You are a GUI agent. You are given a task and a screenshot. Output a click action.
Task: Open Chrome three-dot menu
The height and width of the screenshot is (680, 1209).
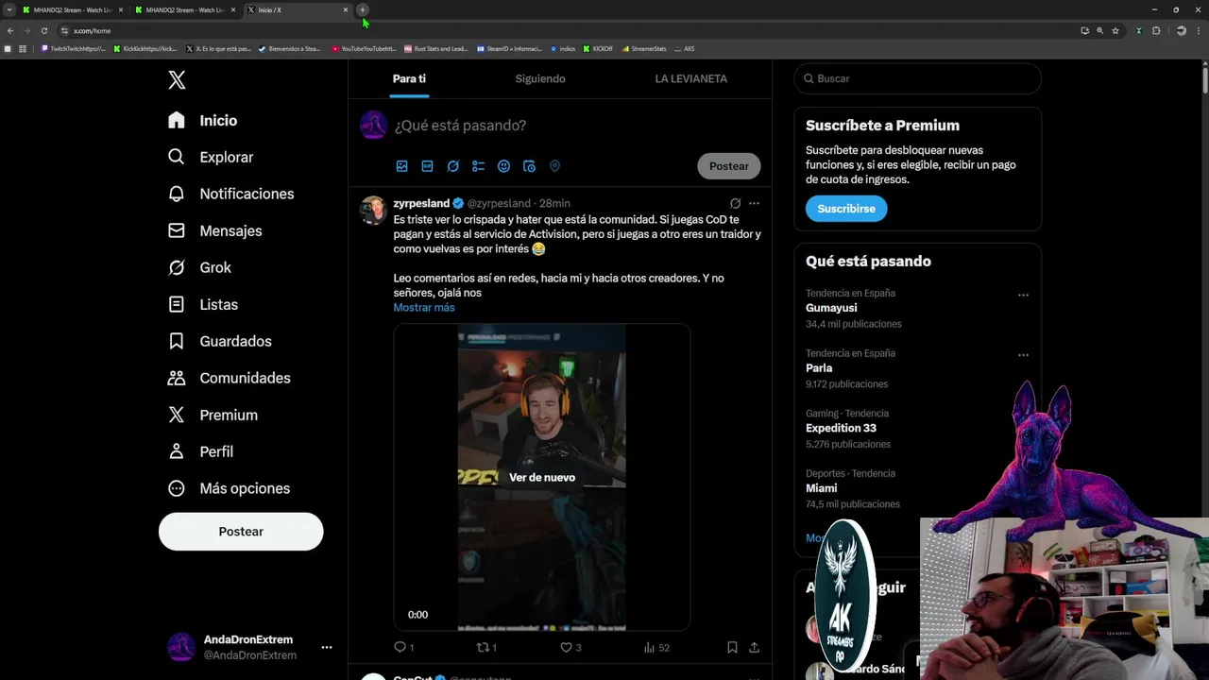click(x=1199, y=30)
